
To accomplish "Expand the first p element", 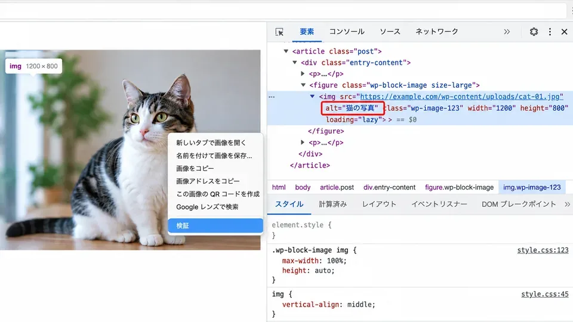I will [303, 74].
